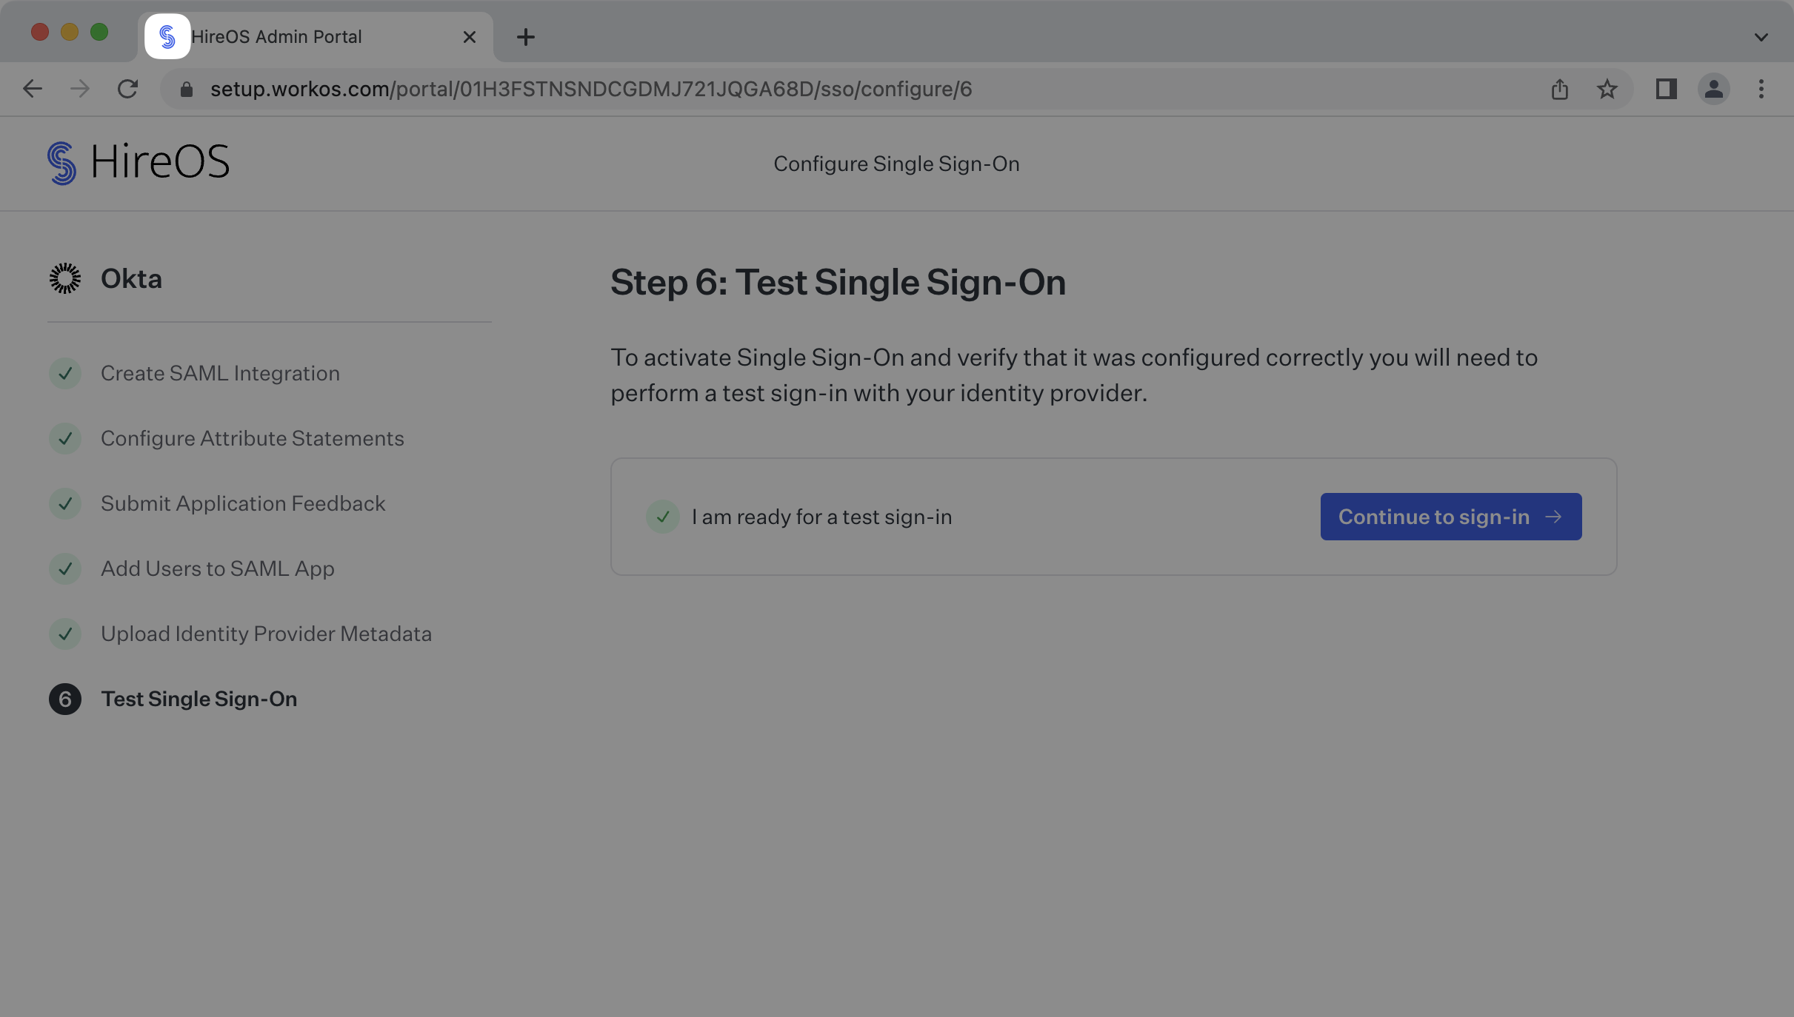
Task: Toggle 'I am ready for a test sign-in' checkbox
Action: pyautogui.click(x=662, y=517)
